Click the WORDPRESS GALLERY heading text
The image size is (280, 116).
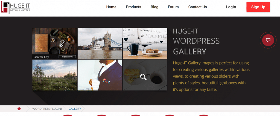(196, 46)
